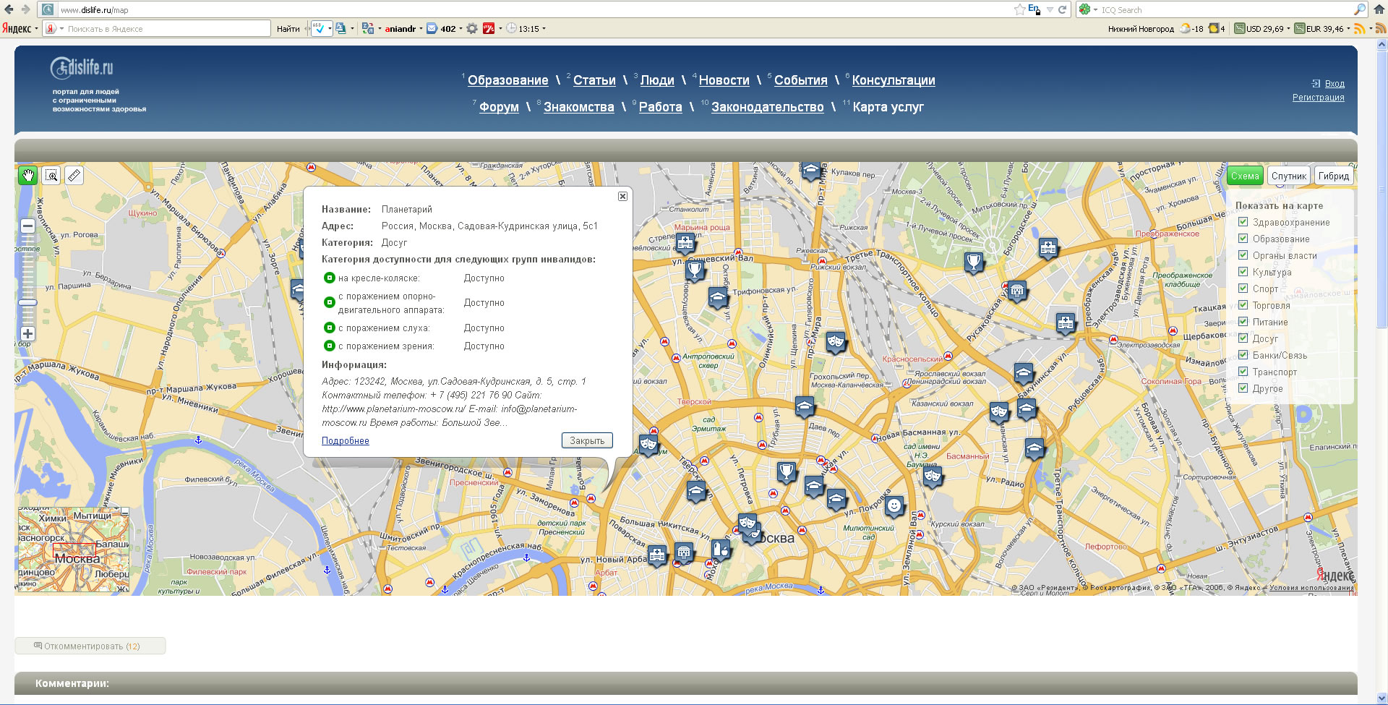Reload the page with refresh icon
Viewport: 1388px width, 705px height.
click(1062, 9)
